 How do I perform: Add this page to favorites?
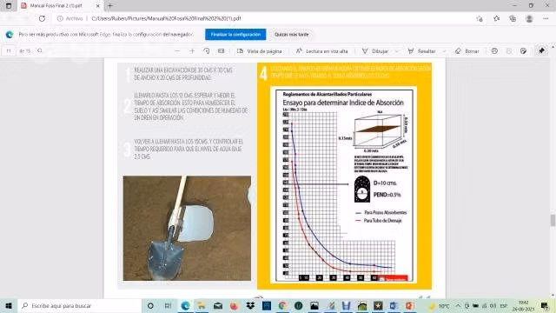point(480,19)
